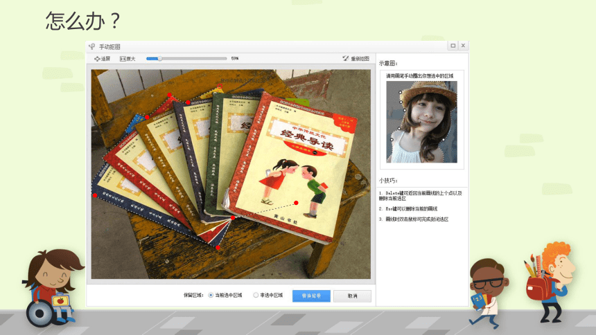Image resolution: width=596 pixels, height=335 pixels.
Task: Click tip 1 about the Delete key
Action: [x=421, y=196]
